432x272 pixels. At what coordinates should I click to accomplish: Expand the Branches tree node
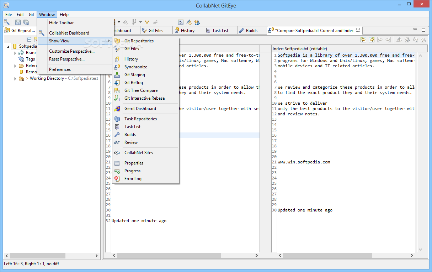tap(15, 53)
